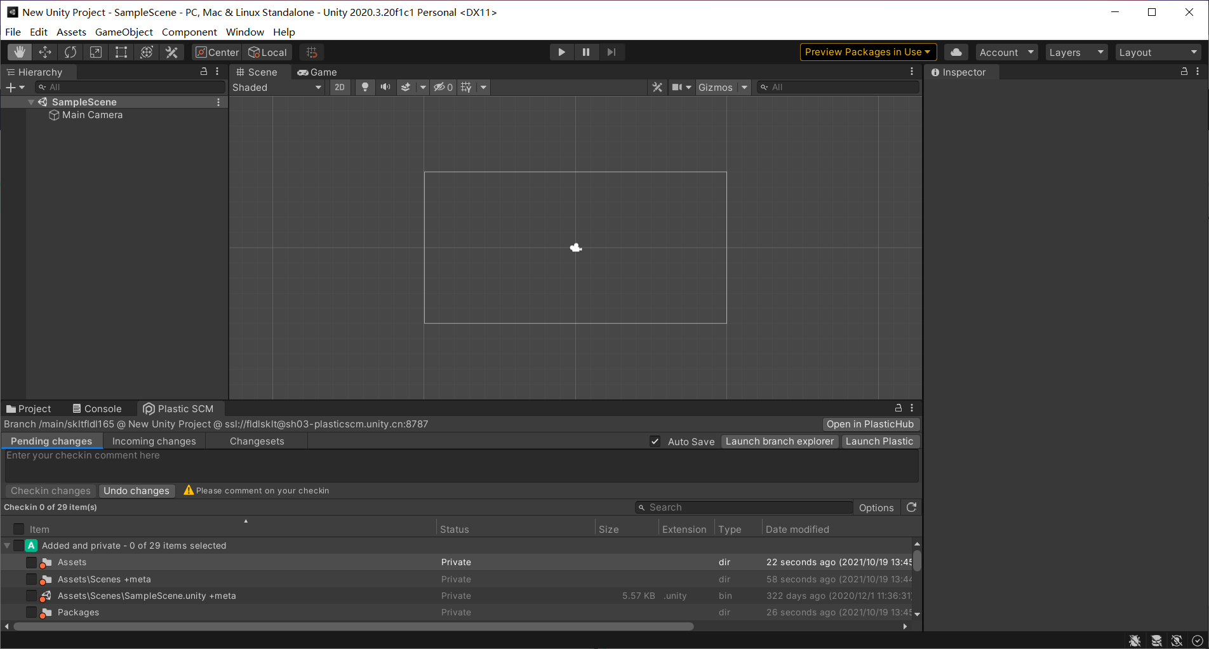Toggle scene lighting bulb icon

point(365,87)
